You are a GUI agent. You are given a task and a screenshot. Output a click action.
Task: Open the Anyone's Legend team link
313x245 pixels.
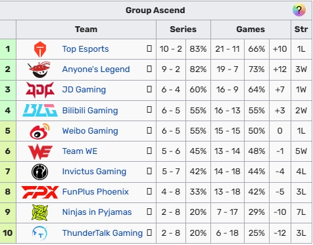[96, 69]
